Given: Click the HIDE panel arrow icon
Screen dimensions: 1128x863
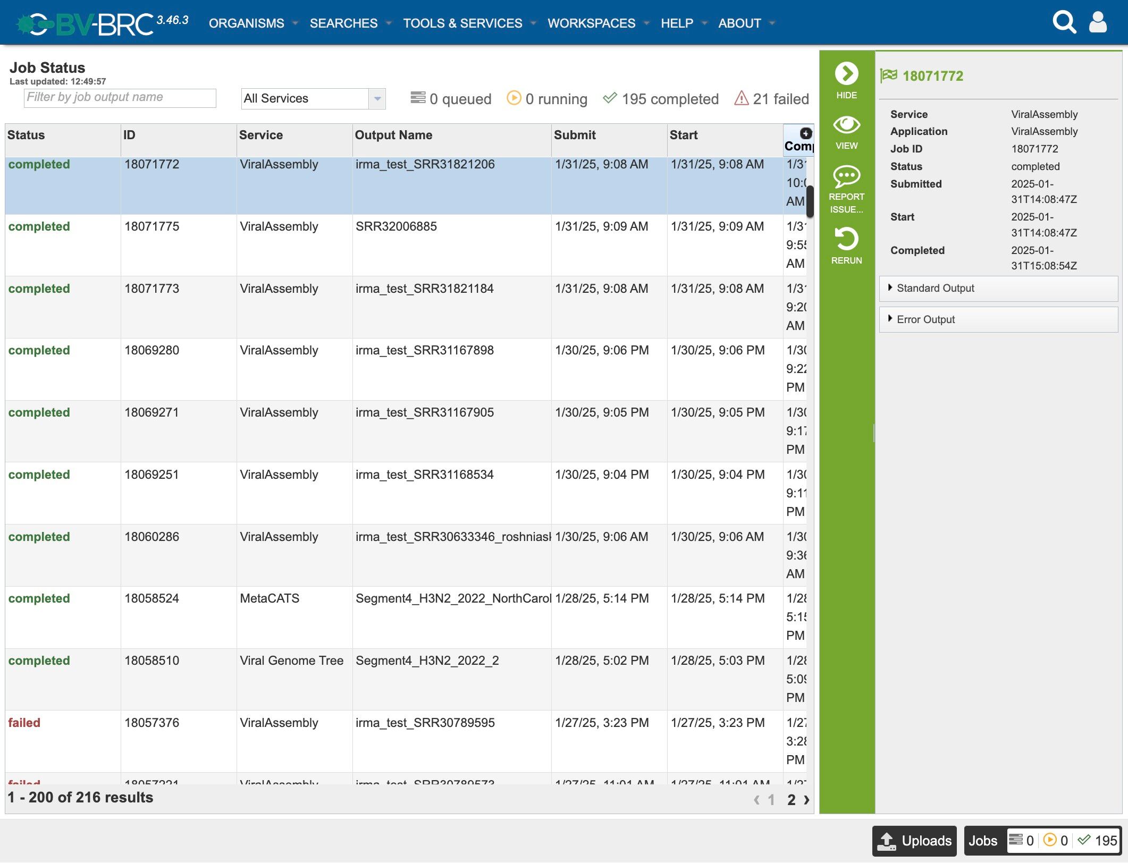Looking at the screenshot, I should click(x=846, y=74).
